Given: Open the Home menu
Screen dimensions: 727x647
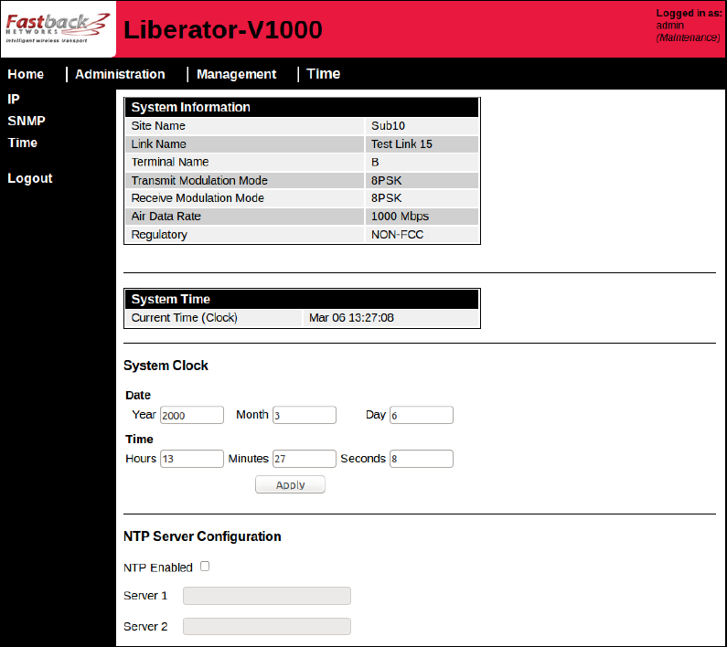Looking at the screenshot, I should pyautogui.click(x=26, y=74).
